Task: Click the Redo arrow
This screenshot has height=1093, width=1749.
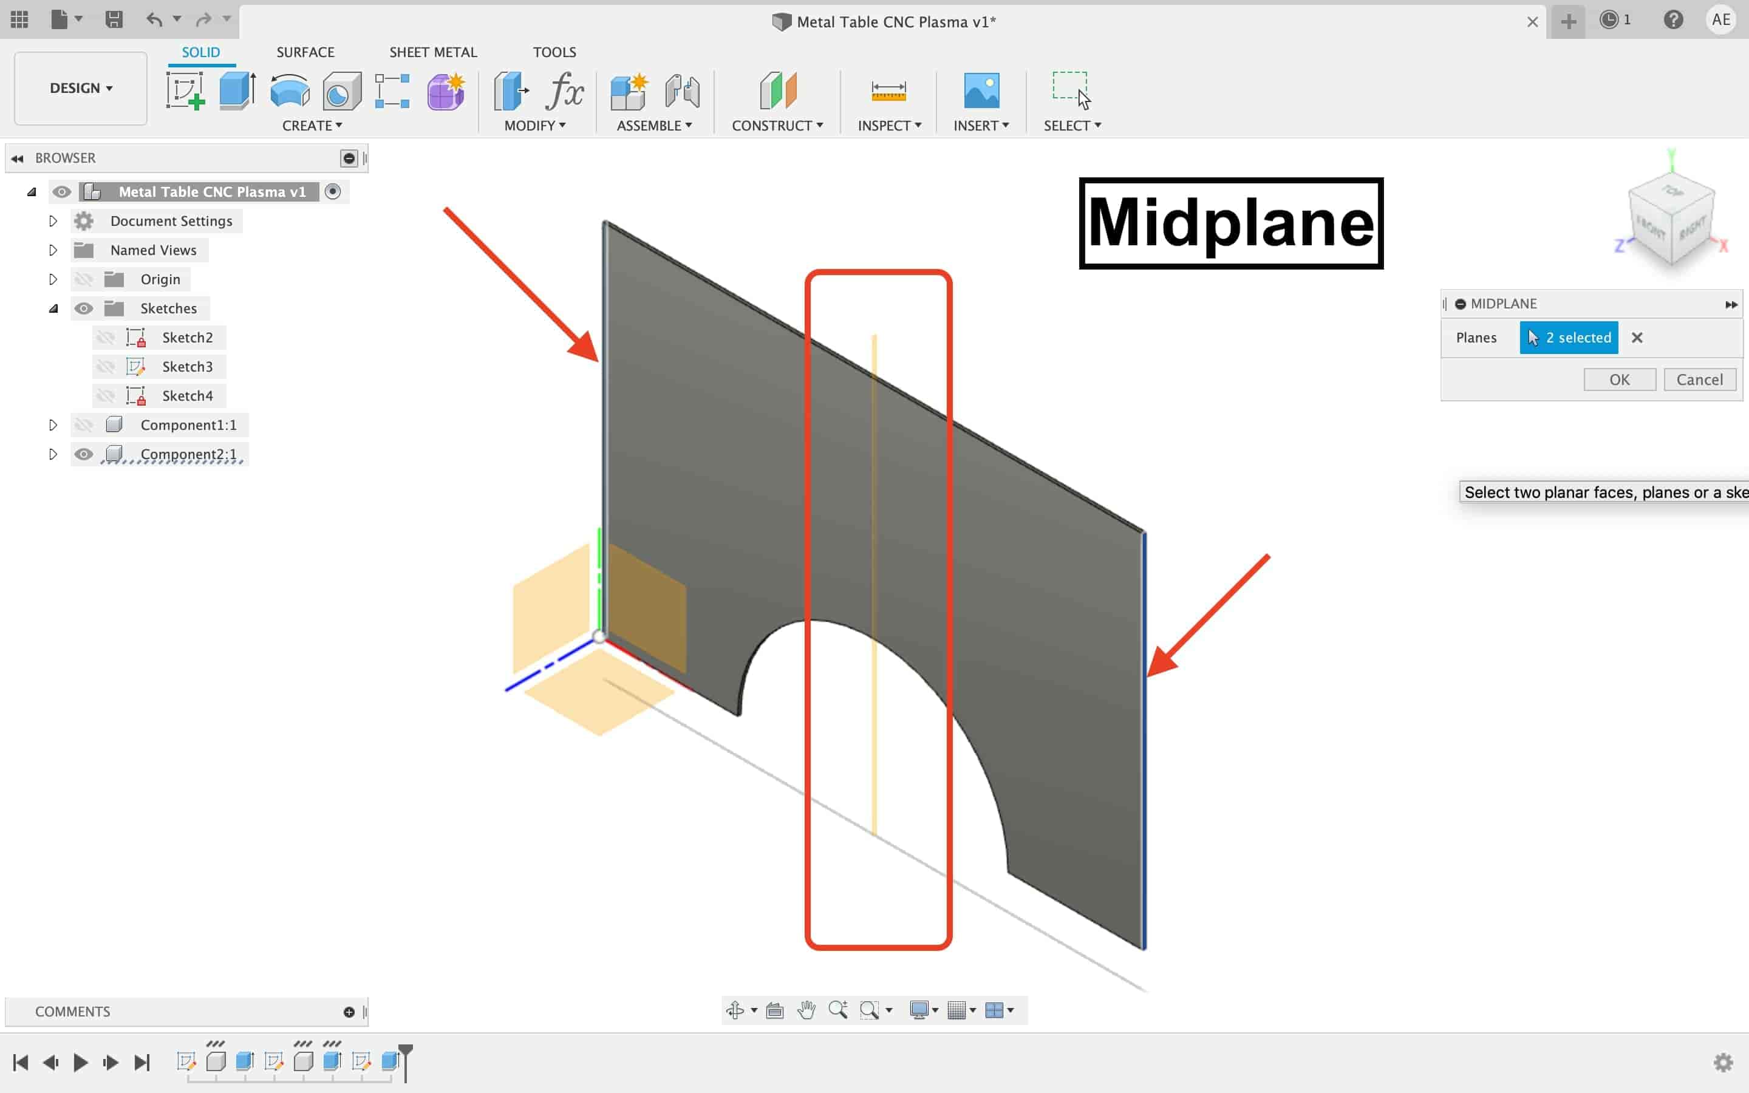Action: tap(204, 19)
